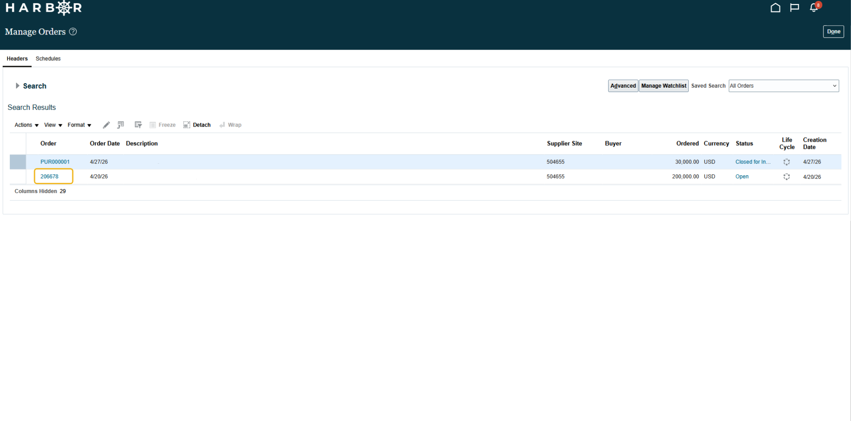
Task: Select the 206678 row selector cell
Action: click(18, 177)
